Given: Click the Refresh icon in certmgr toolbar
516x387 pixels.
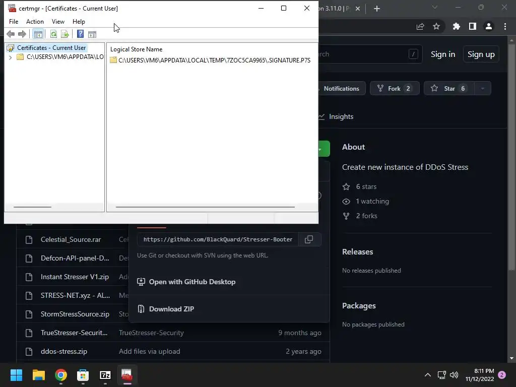Looking at the screenshot, I should tap(53, 34).
